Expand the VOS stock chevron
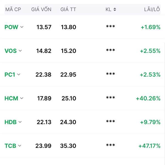The width and height of the screenshot is (165, 165). click(20, 51)
